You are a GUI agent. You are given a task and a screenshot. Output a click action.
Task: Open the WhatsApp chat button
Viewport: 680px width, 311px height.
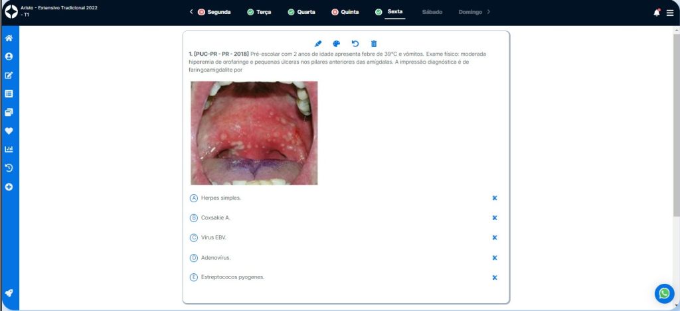click(x=664, y=293)
